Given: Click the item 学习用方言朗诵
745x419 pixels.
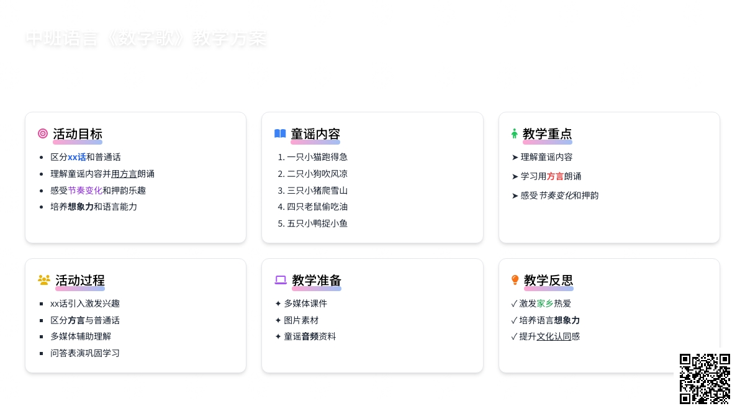Looking at the screenshot, I should pos(546,176).
